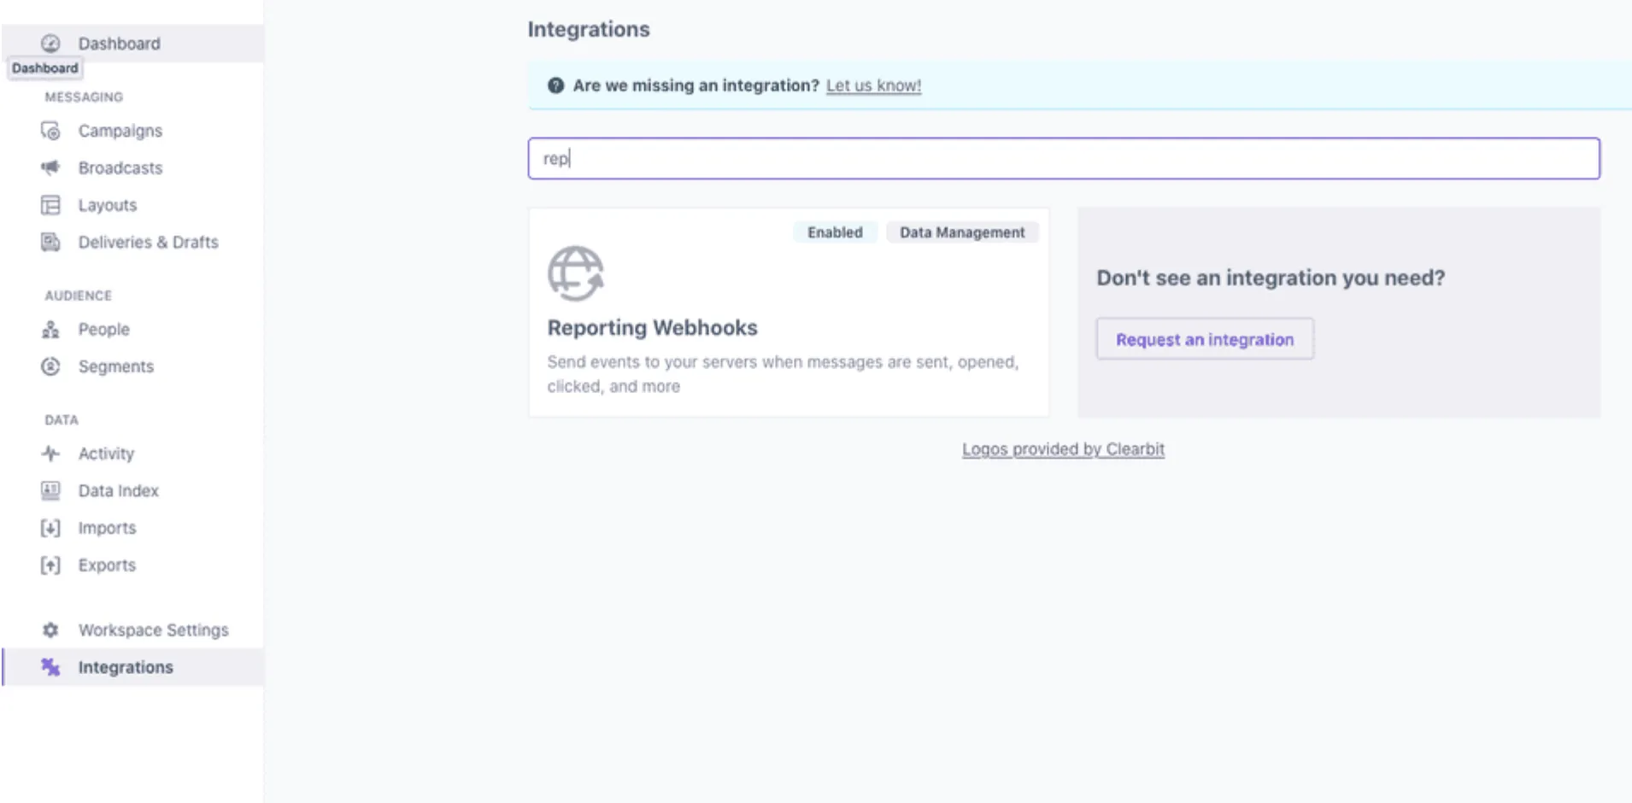Click the AUDIENCE section heading
Screen dimensions: 1632x803
pyautogui.click(x=78, y=296)
